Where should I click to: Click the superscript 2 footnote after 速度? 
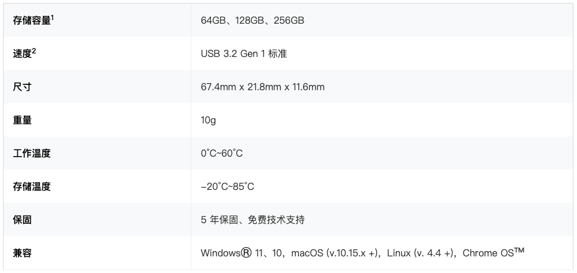34,50
